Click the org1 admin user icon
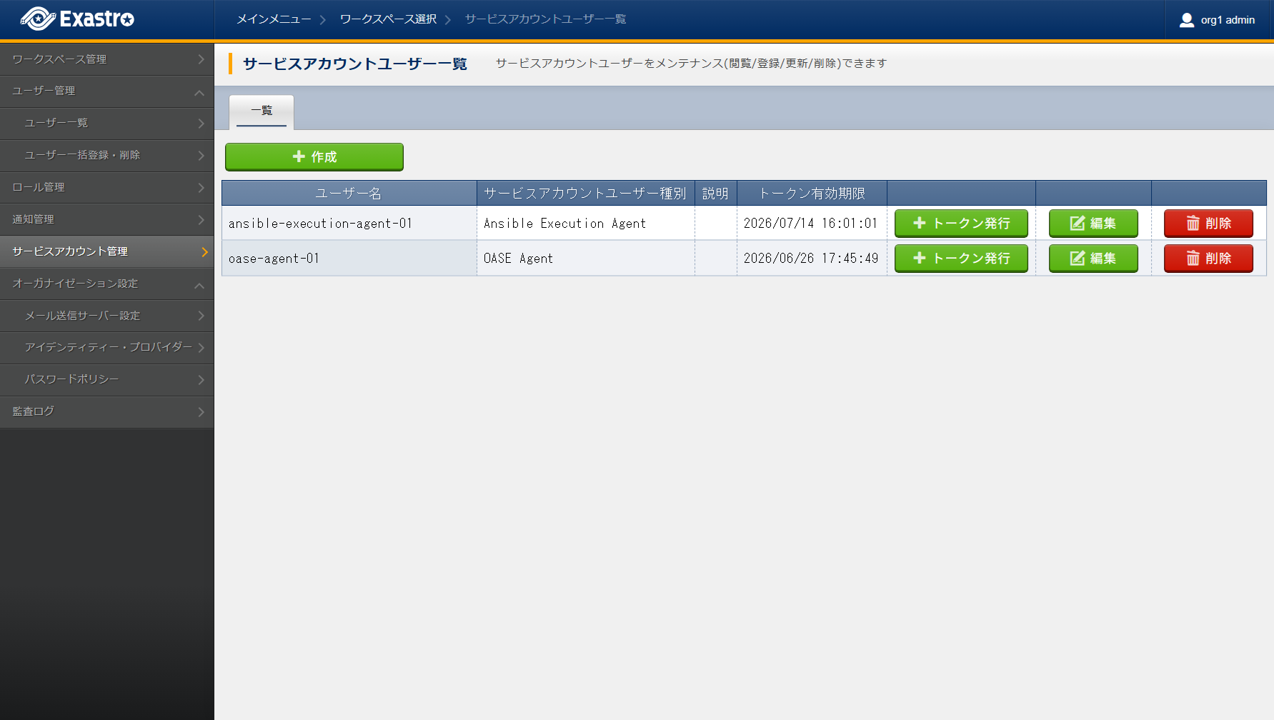1274x720 pixels. (1186, 20)
